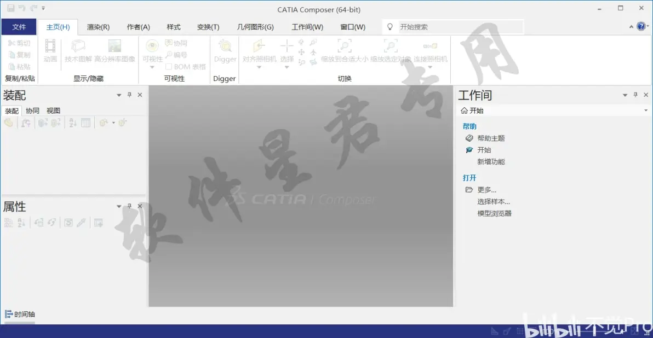
Task: Switch to the 协同 tab in left panel
Action: click(x=32, y=110)
